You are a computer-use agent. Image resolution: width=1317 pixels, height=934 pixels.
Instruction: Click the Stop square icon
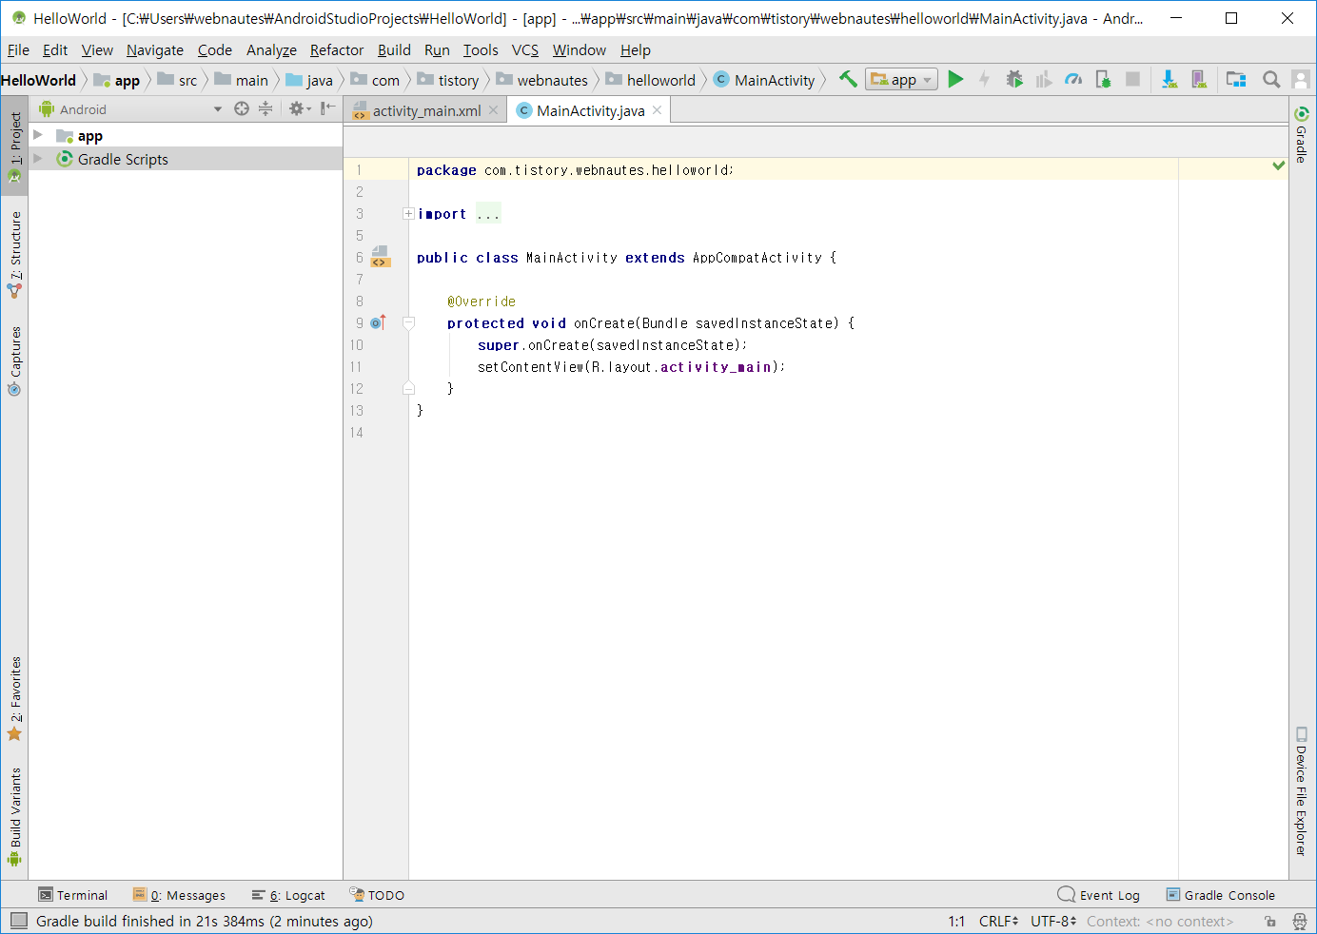(x=1132, y=79)
